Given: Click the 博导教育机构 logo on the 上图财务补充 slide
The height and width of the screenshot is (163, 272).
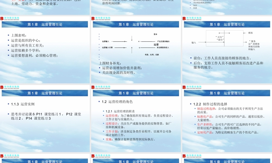Looking at the screenshot, I should click(101, 18).
